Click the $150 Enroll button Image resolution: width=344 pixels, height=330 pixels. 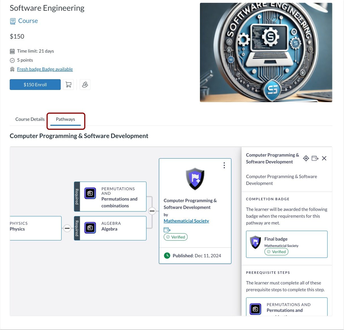pyautogui.click(x=35, y=84)
